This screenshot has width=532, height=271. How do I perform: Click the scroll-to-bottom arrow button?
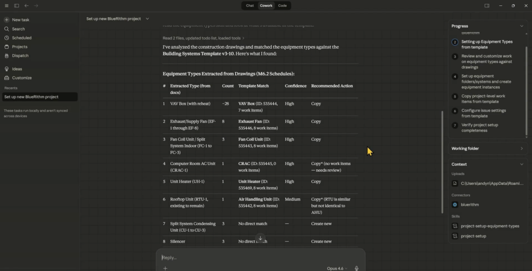[x=261, y=238]
